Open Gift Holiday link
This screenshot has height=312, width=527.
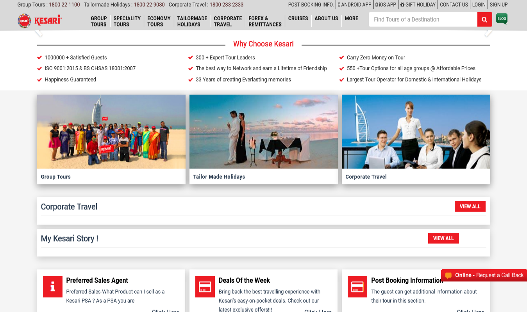pos(418,5)
